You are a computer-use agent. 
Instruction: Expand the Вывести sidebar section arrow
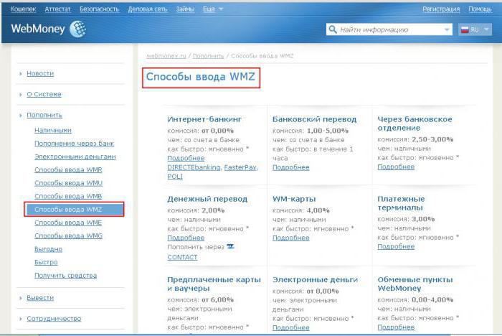20,298
